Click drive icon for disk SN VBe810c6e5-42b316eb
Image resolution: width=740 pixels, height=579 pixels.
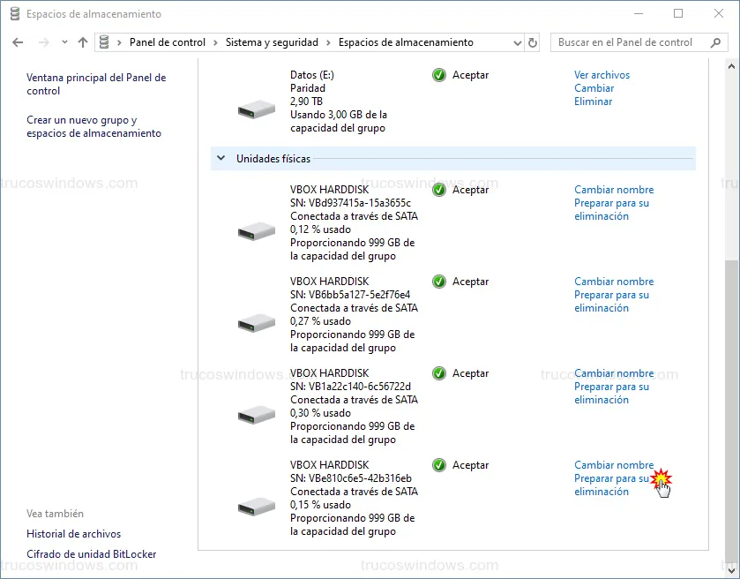click(x=257, y=507)
